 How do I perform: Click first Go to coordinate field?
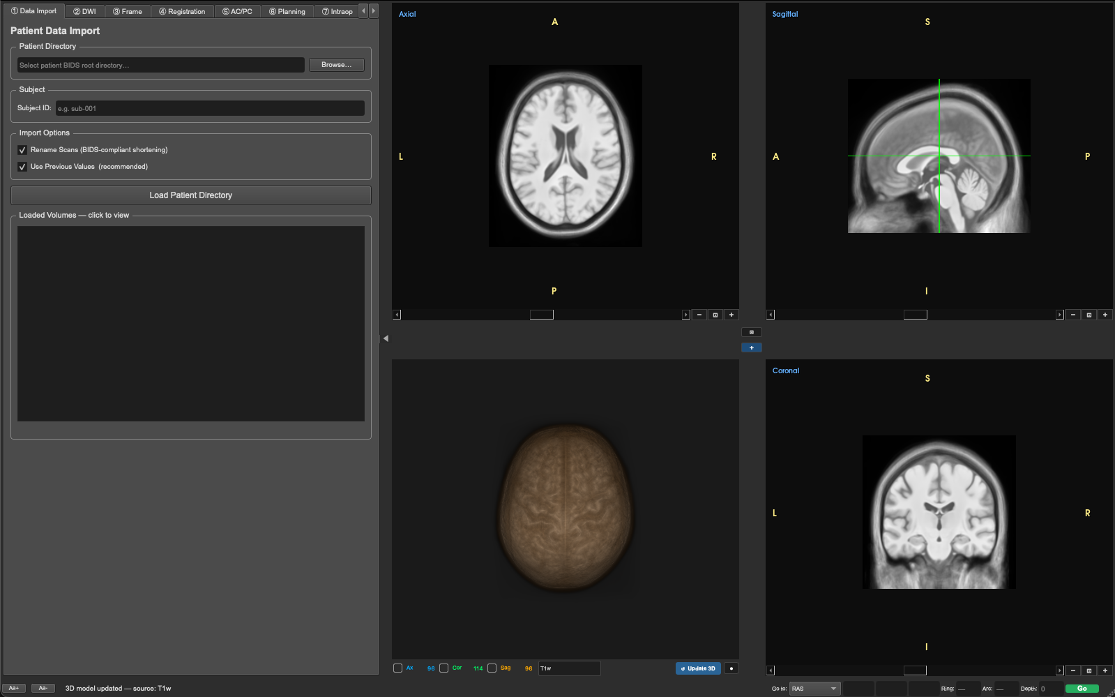pyautogui.click(x=858, y=689)
